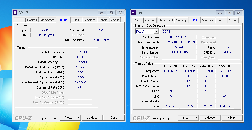Click the Size 16342 MBytes field
The width and height of the screenshot is (252, 130).
pos(45,35)
